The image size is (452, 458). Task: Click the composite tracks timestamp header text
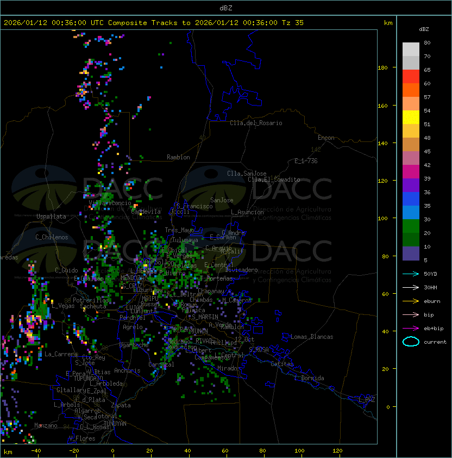click(x=154, y=23)
